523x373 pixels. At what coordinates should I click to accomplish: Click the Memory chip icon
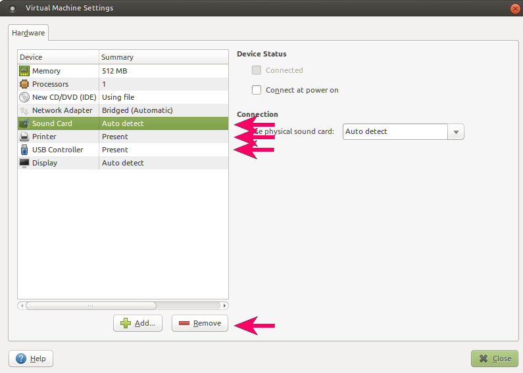tap(24, 71)
